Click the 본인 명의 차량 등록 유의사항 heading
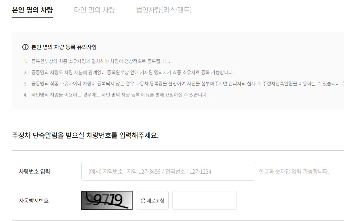The image size is (344, 221). point(64,47)
